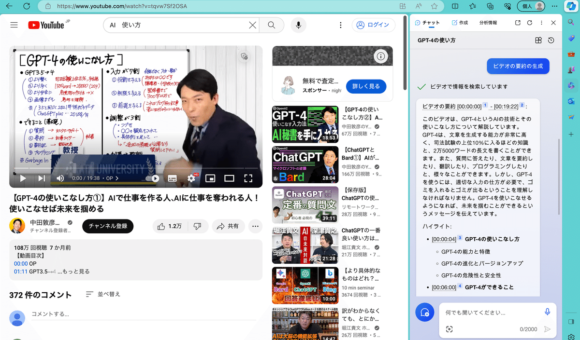The width and height of the screenshot is (580, 340).
Task: Skip to the next video
Action: click(42, 178)
